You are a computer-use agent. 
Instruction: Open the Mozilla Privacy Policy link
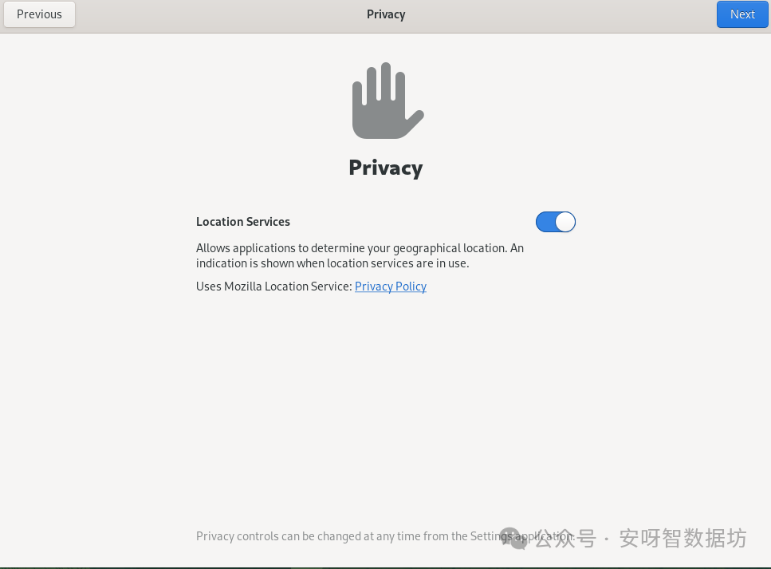tap(391, 286)
